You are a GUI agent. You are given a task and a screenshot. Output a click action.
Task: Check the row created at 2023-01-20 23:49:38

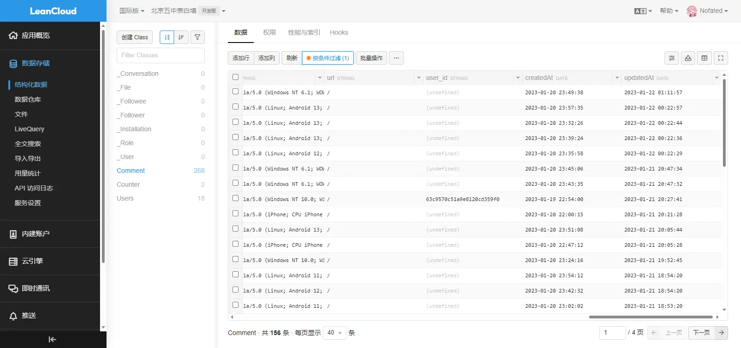(235, 92)
